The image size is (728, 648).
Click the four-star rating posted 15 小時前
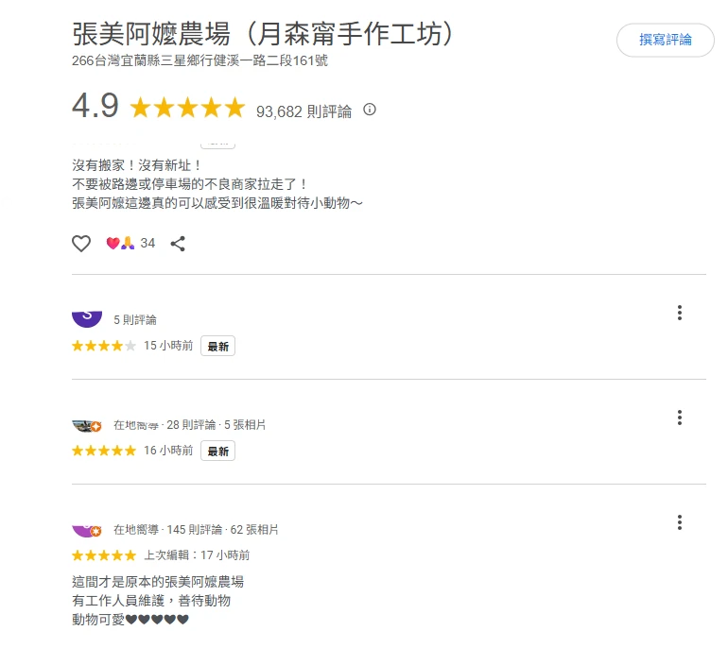coord(104,347)
